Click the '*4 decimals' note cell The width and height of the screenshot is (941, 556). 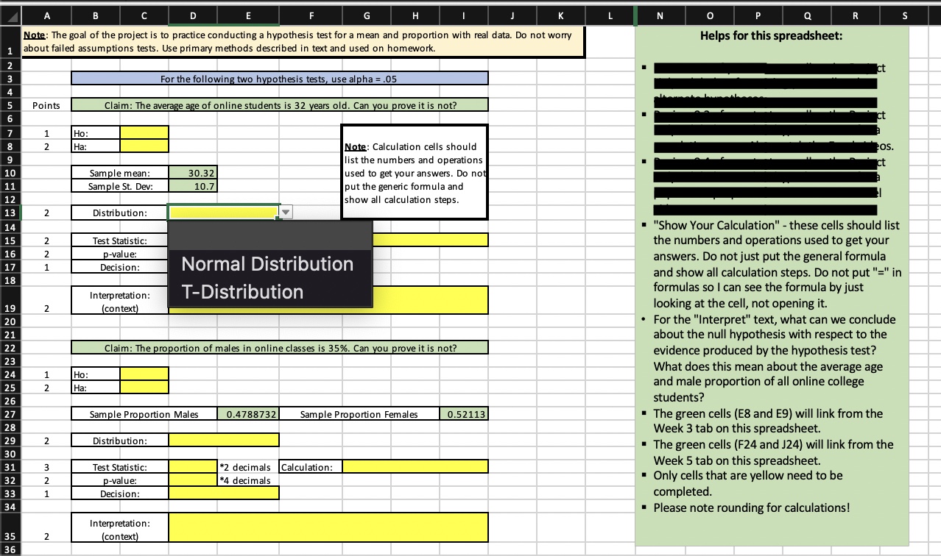click(248, 480)
